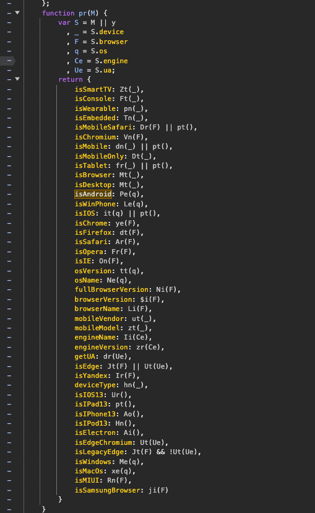
Task: Click the mobileVendor property
Action: pyautogui.click(x=99, y=318)
